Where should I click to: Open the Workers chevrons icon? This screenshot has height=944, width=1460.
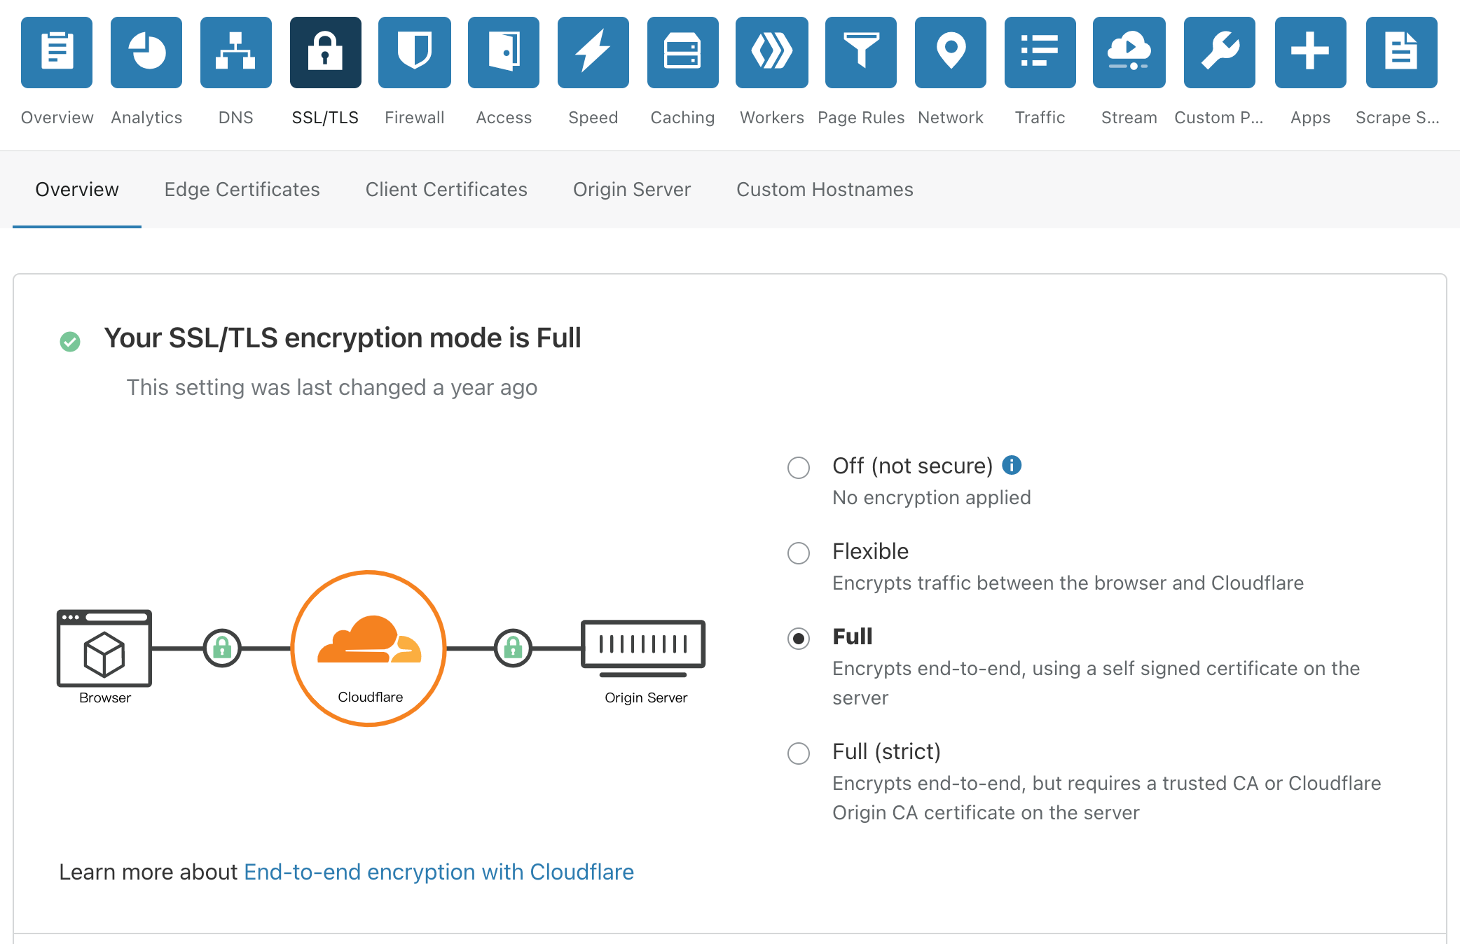click(x=772, y=53)
